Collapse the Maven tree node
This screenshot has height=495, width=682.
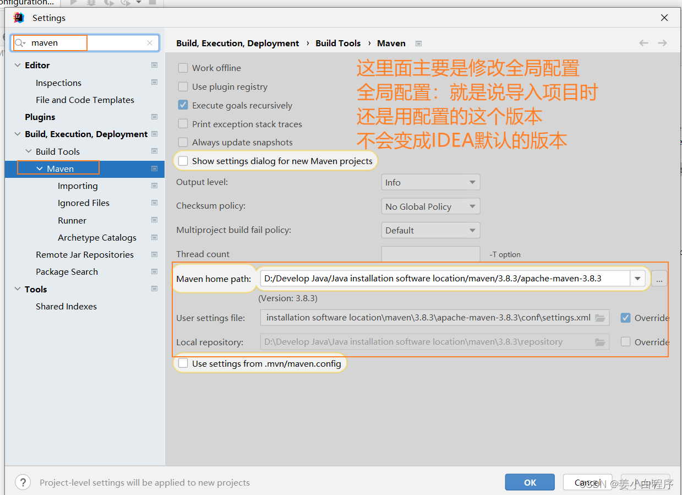tap(40, 168)
